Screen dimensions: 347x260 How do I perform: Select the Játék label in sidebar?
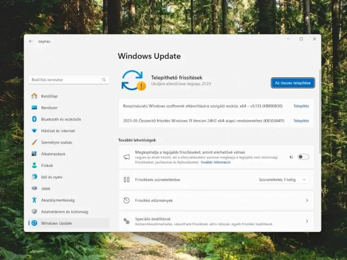tap(46, 188)
